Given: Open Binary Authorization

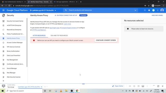Looking at the screenshot, I should pyautogui.click(x=13, y=51).
